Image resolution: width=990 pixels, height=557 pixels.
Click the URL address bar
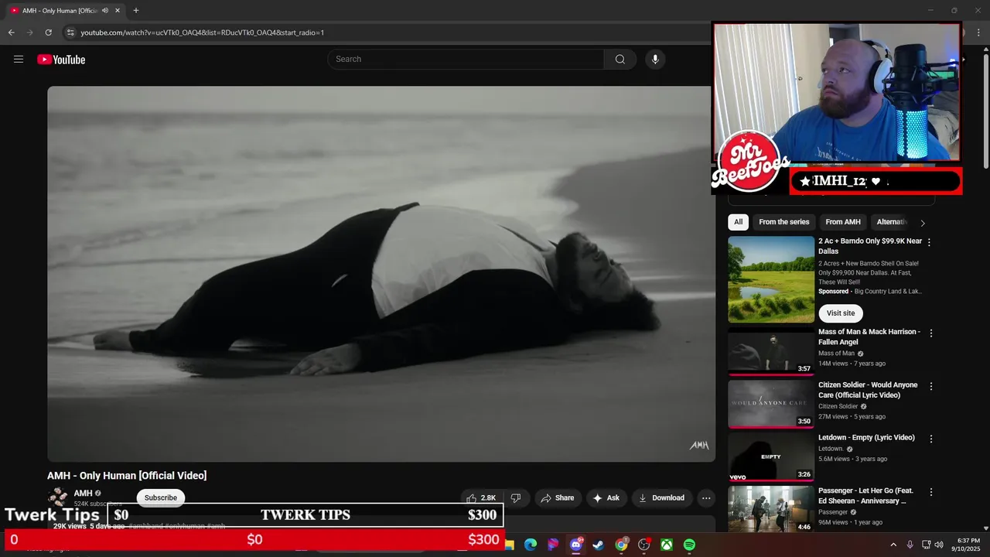pos(387,32)
